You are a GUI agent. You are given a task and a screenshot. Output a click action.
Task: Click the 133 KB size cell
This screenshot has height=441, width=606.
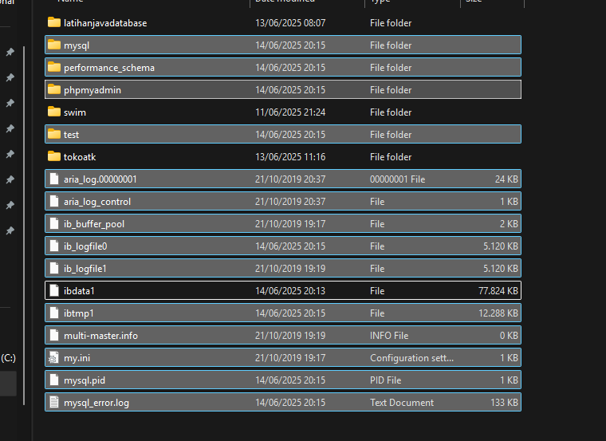tap(504, 404)
